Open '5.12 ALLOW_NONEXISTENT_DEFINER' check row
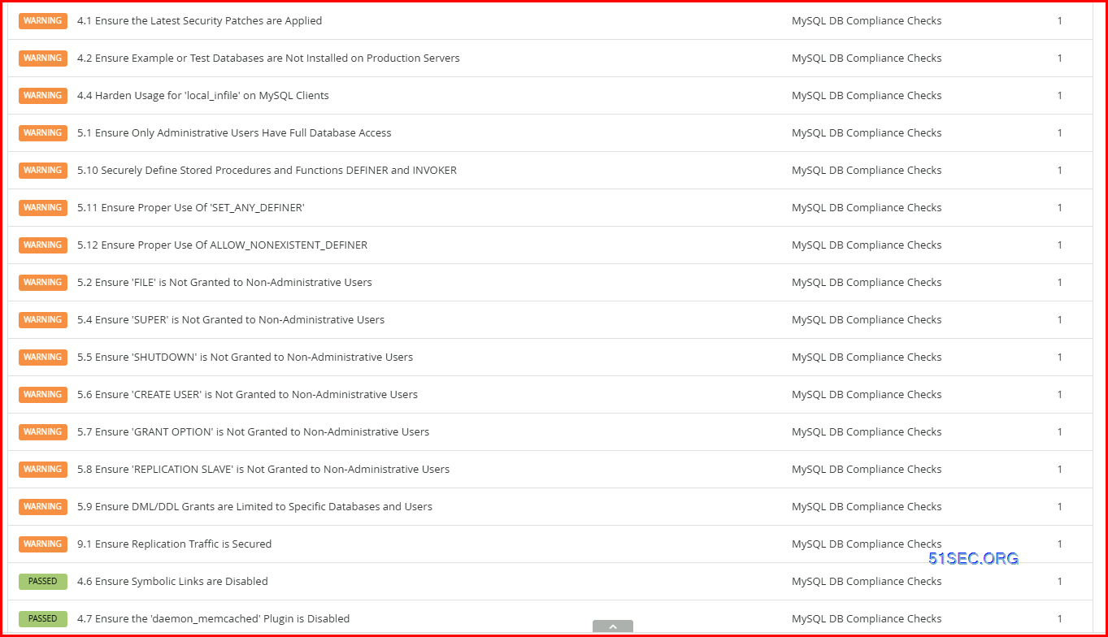The image size is (1108, 637). click(550, 245)
